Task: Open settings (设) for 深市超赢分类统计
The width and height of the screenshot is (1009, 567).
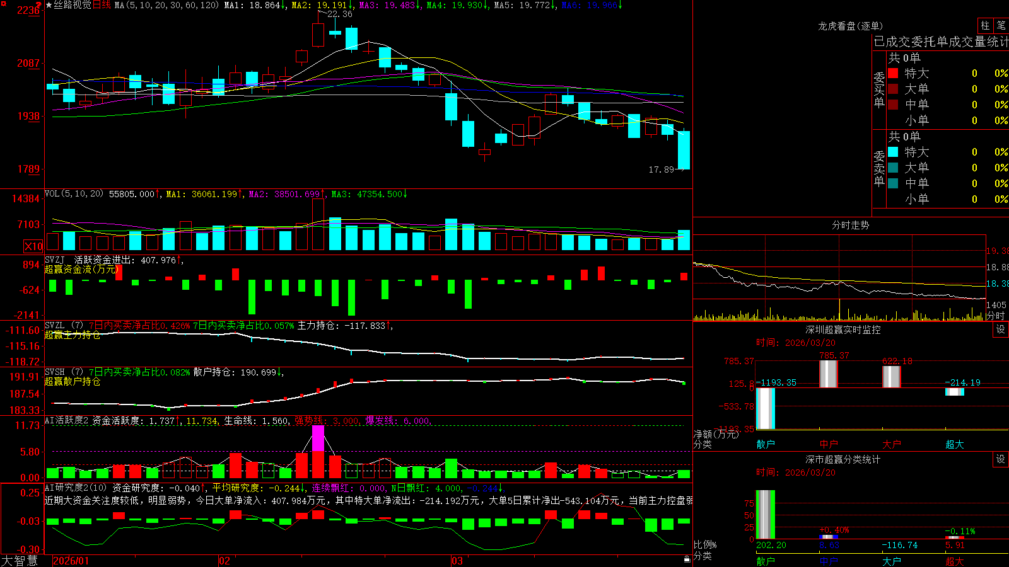Action: 1001,459
